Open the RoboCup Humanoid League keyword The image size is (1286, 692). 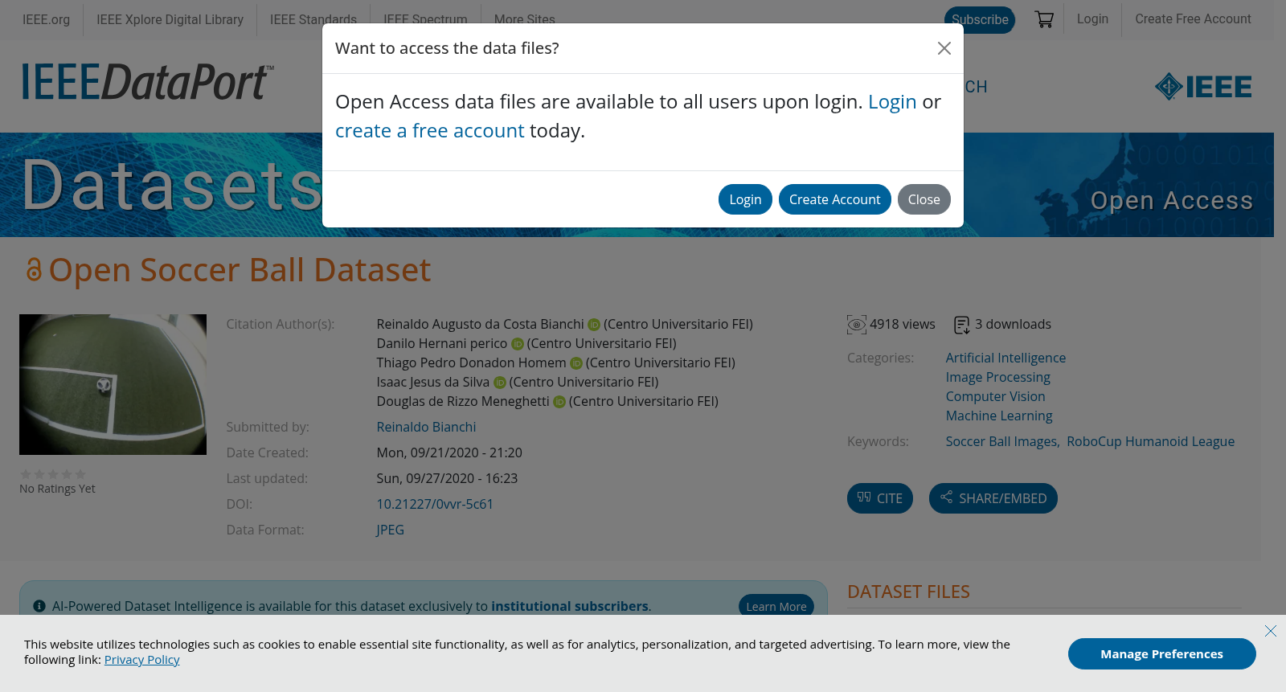pos(1150,442)
